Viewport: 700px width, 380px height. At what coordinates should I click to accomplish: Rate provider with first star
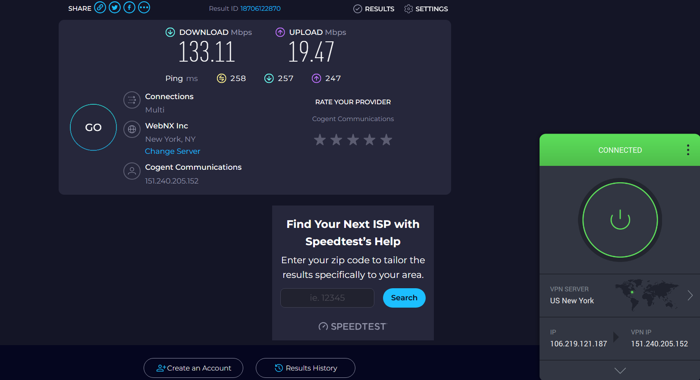[x=320, y=140]
